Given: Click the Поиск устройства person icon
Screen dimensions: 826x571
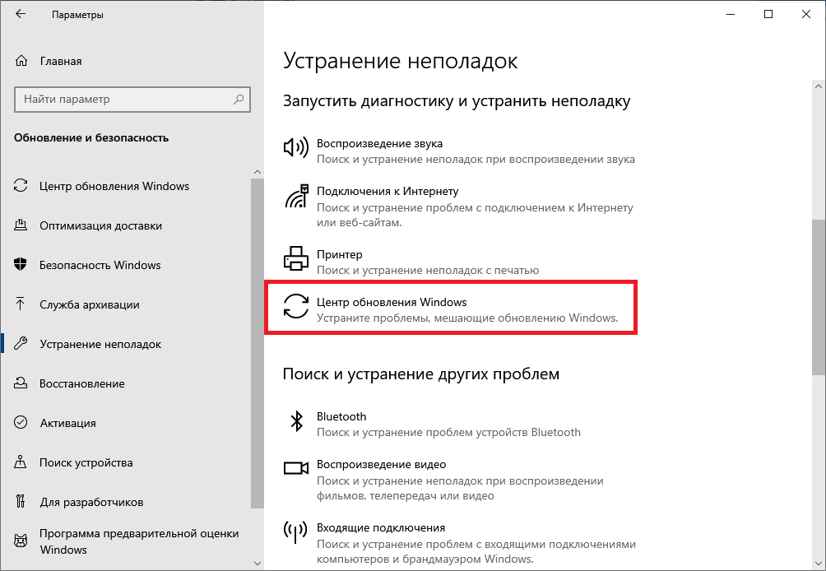Looking at the screenshot, I should tap(21, 462).
